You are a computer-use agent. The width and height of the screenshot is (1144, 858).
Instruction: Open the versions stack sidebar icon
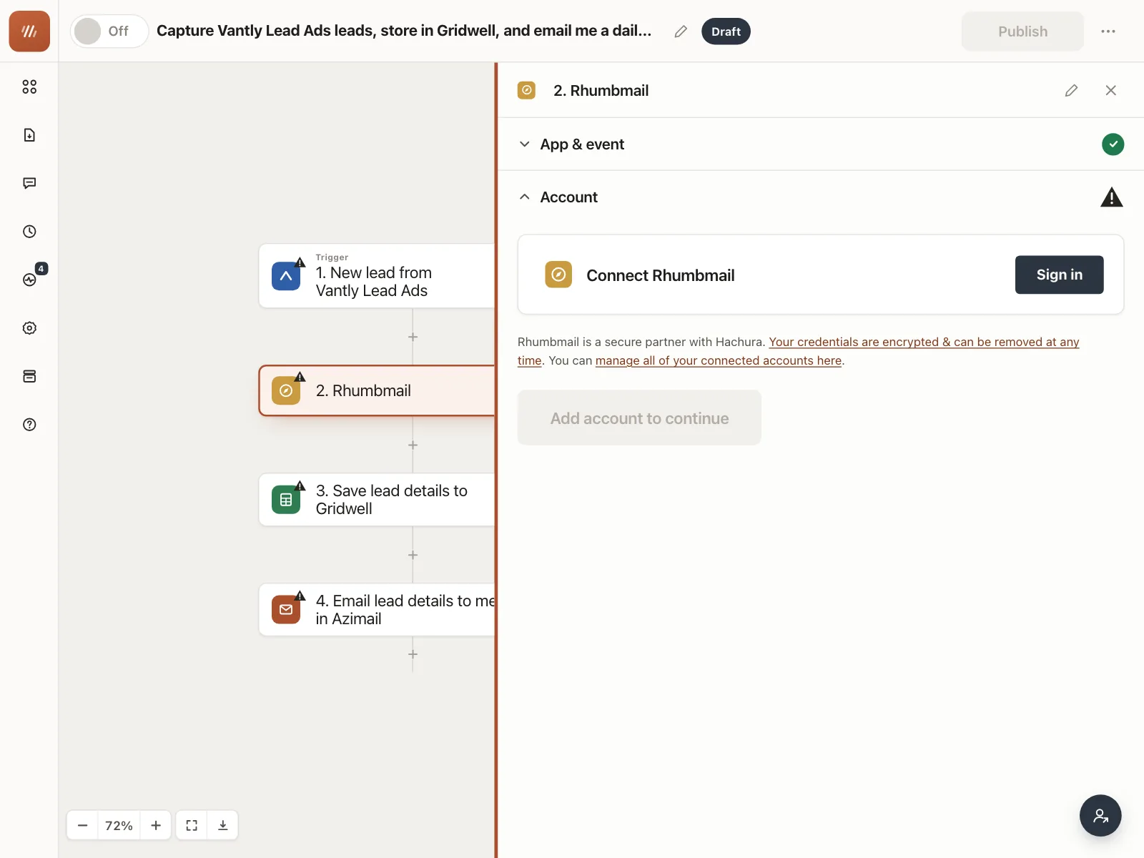tap(29, 376)
